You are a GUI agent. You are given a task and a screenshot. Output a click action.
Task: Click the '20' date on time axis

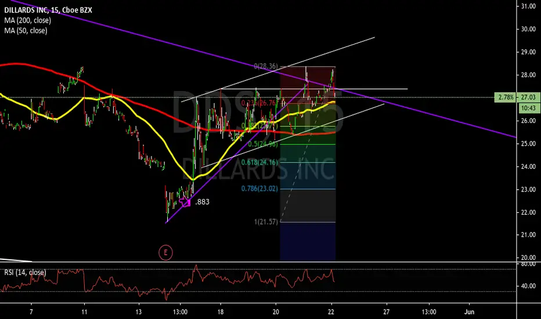[276, 312]
